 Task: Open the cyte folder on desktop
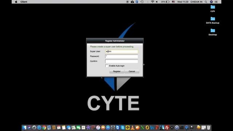pyautogui.click(x=213, y=9)
